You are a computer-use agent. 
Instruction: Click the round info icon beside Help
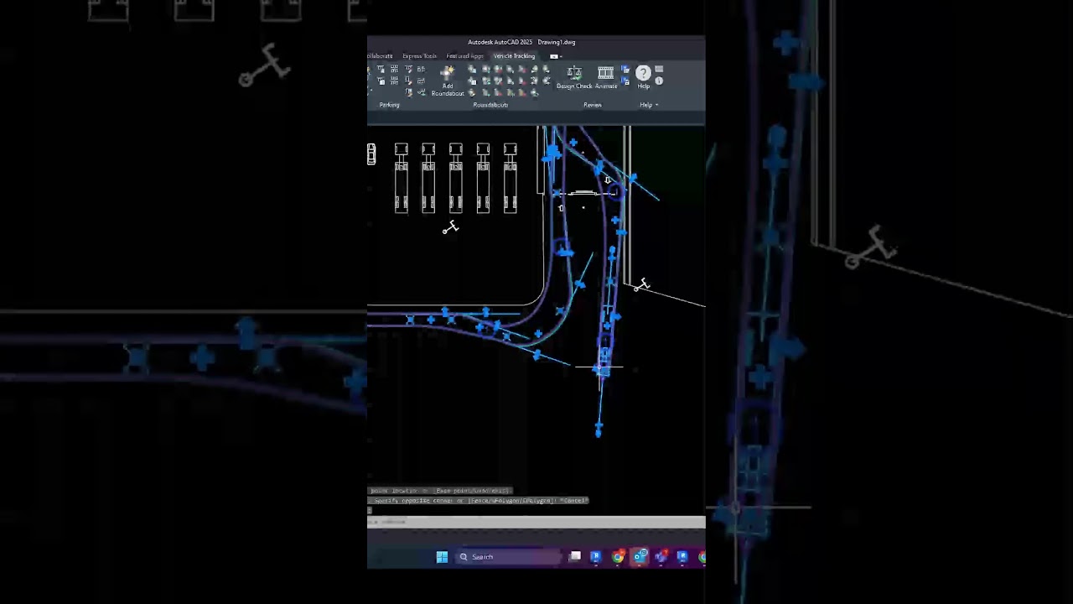click(659, 81)
